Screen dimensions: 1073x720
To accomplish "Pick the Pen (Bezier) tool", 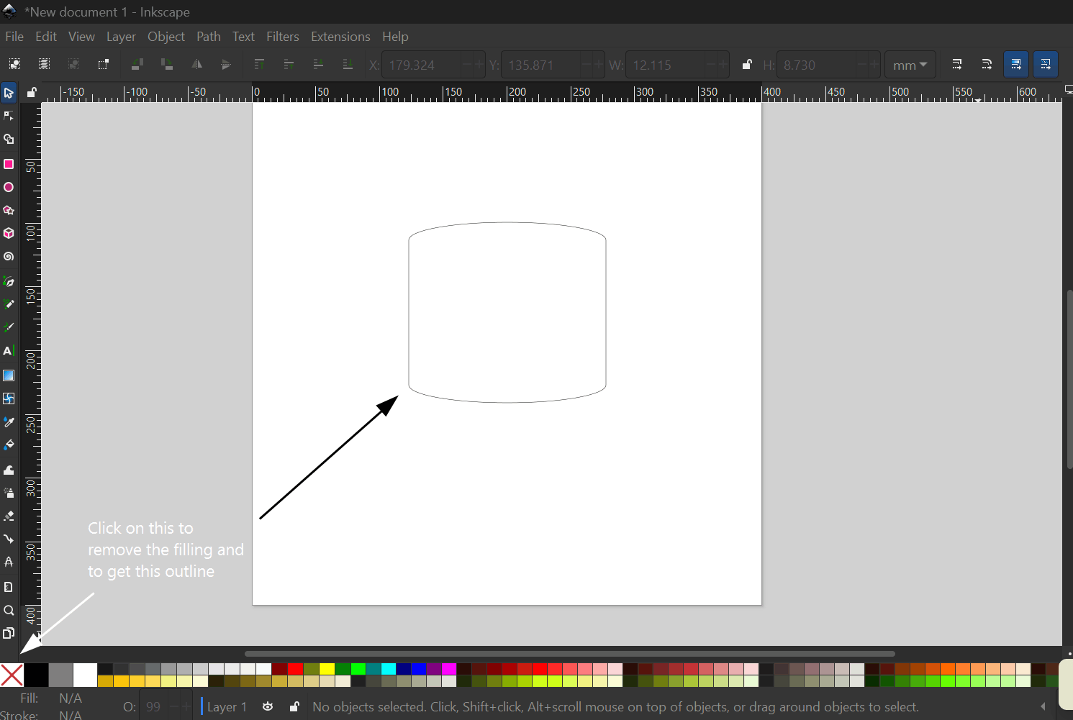I will (9, 281).
